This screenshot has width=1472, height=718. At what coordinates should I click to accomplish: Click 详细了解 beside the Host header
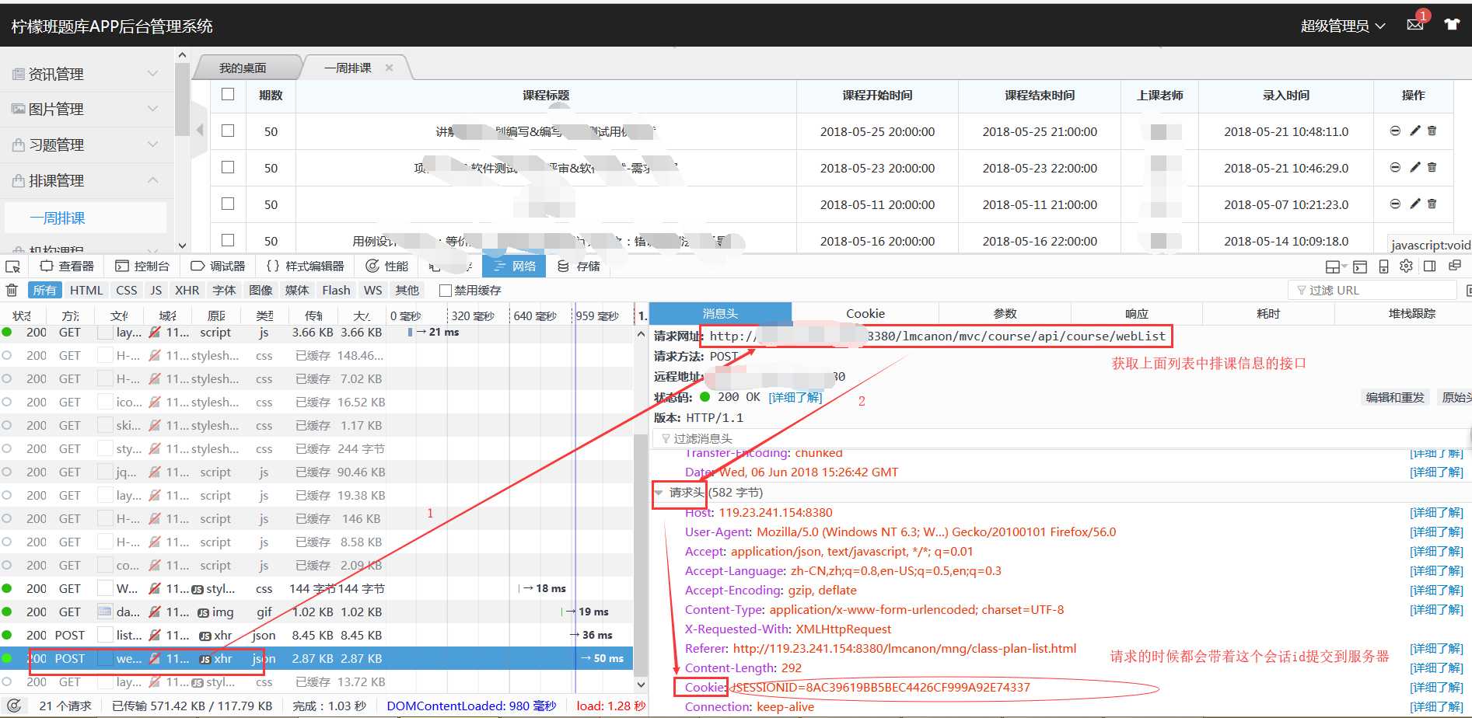(x=1436, y=512)
